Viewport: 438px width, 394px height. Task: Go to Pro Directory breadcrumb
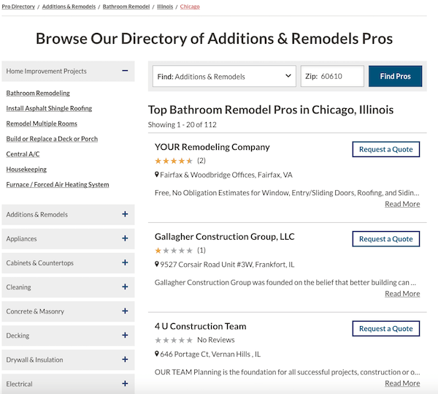(18, 7)
